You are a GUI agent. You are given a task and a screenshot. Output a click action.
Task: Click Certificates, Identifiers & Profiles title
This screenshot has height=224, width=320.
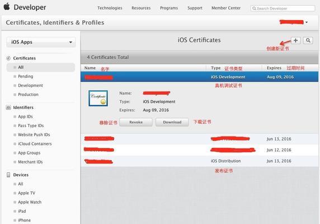coord(55,22)
